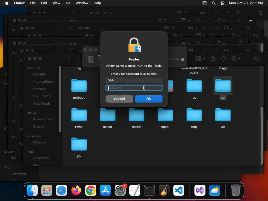The image size is (268, 201).
Task: Select the netboot folder
Action: 79,86
